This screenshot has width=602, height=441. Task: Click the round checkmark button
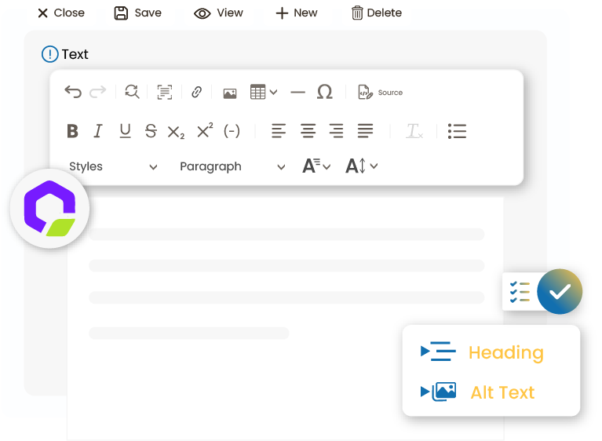pos(560,292)
